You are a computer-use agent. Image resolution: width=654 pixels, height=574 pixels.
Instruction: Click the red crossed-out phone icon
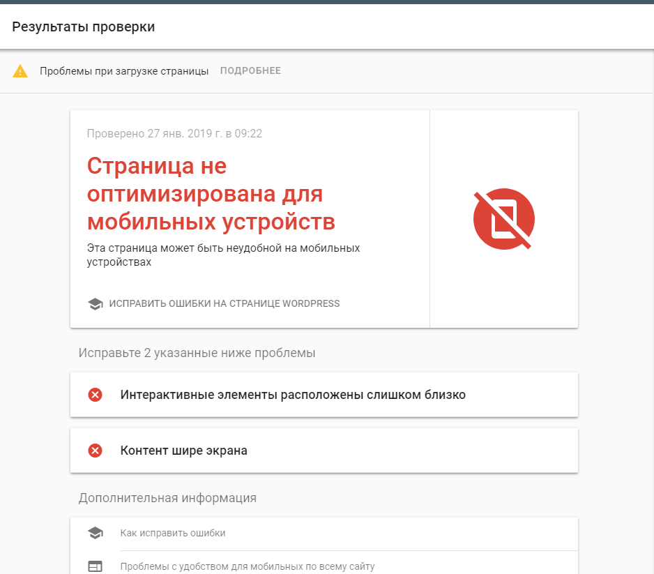tap(503, 219)
